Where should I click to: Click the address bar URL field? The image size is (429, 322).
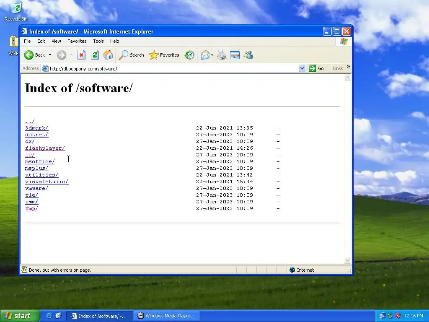click(174, 68)
